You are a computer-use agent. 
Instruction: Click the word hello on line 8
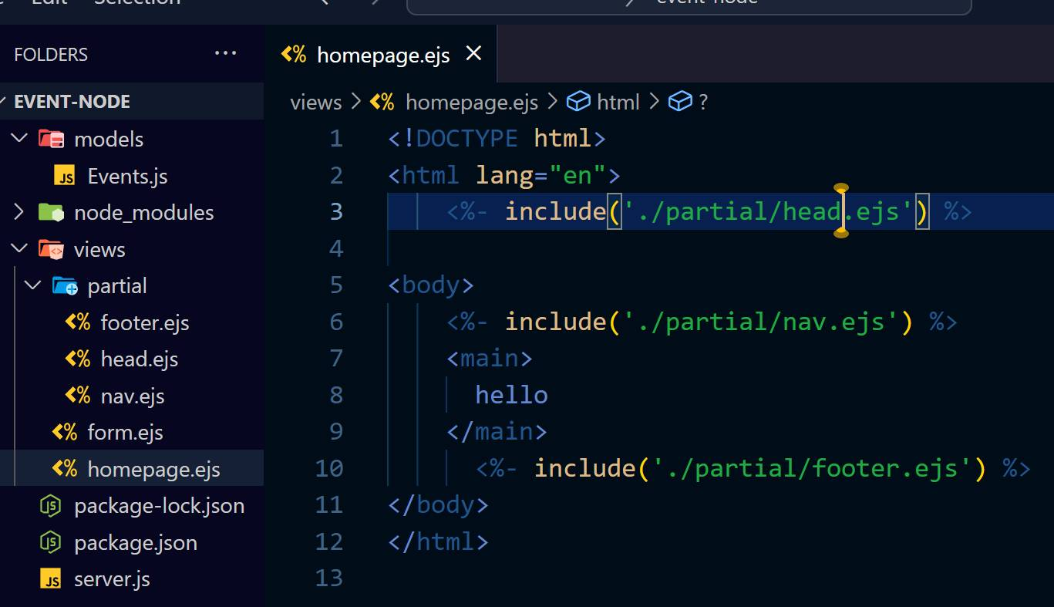point(512,395)
